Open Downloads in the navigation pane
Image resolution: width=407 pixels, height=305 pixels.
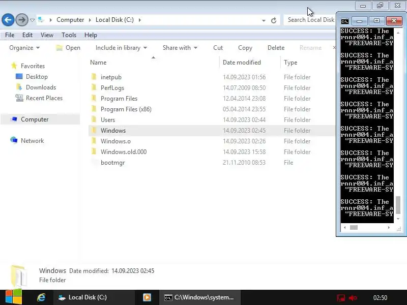(x=41, y=87)
